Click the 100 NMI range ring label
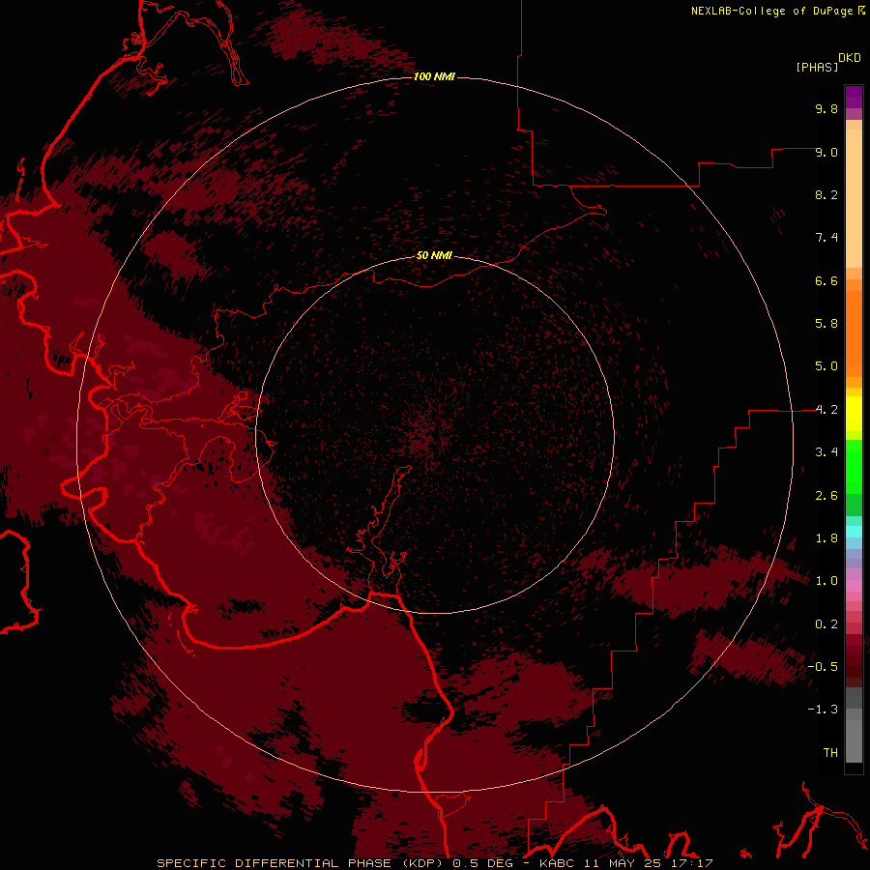Image resolution: width=870 pixels, height=870 pixels. pos(434,76)
